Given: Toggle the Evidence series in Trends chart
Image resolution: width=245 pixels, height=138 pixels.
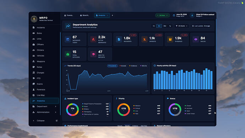Looking at the screenshot, I should pos(133,66).
